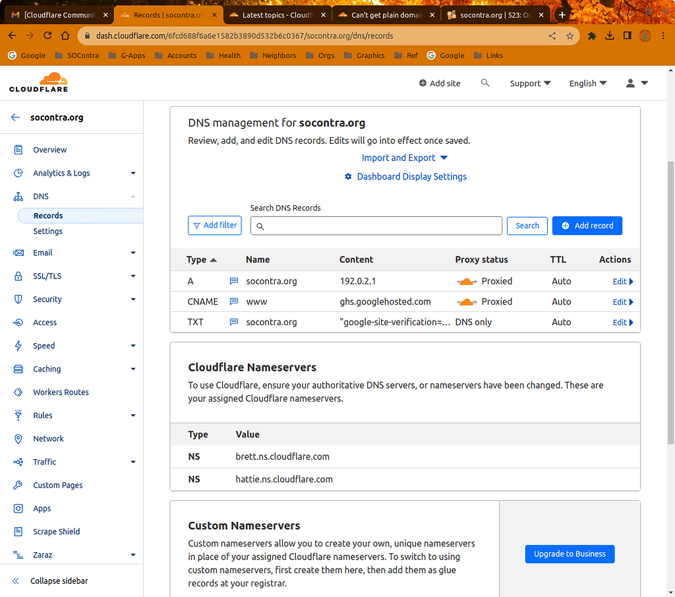Click into the Search DNS Records field
Viewport: 675px width, 597px height.
[x=376, y=226]
